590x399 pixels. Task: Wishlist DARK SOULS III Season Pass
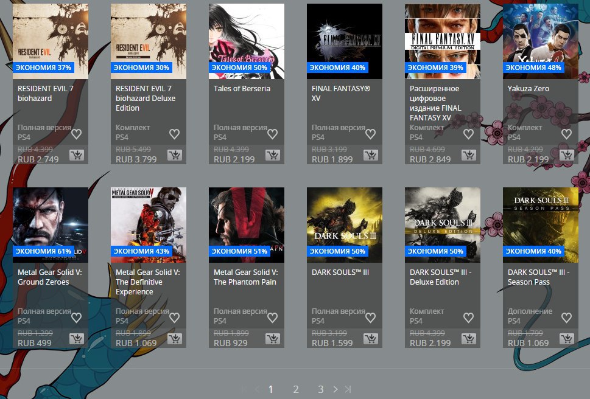(x=567, y=317)
